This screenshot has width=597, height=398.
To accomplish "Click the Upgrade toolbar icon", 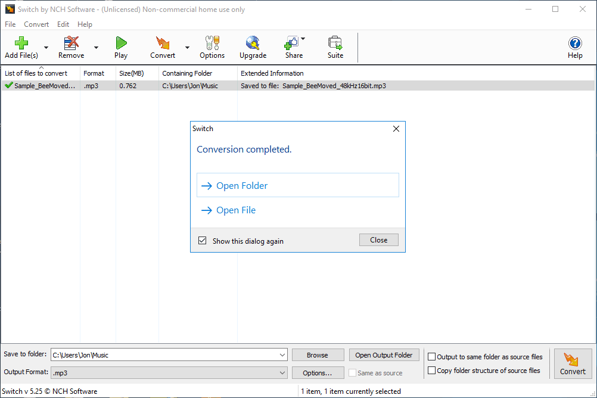I will (x=253, y=43).
